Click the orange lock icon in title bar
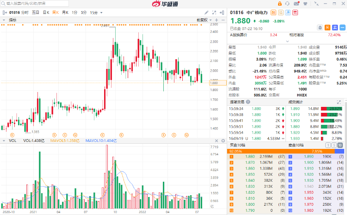 [x=280, y=4]
